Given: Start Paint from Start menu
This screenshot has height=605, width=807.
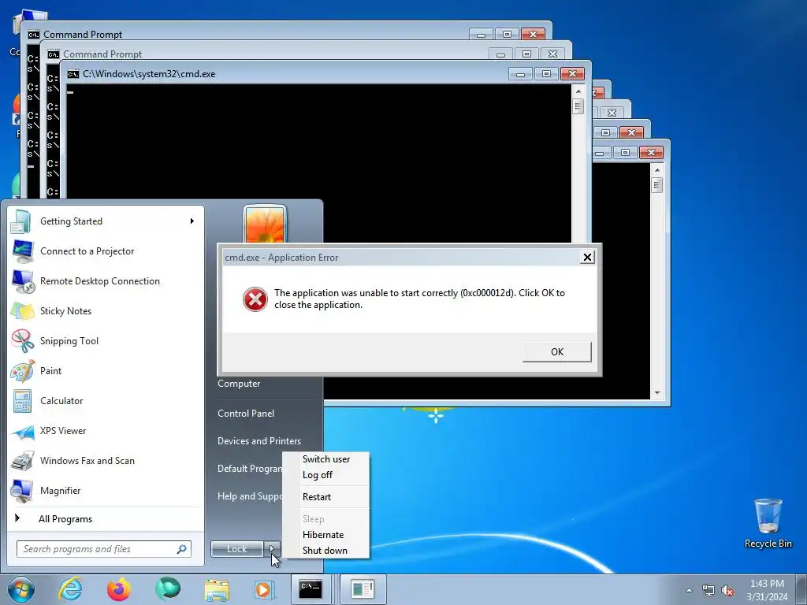Looking at the screenshot, I should click(x=106, y=370).
